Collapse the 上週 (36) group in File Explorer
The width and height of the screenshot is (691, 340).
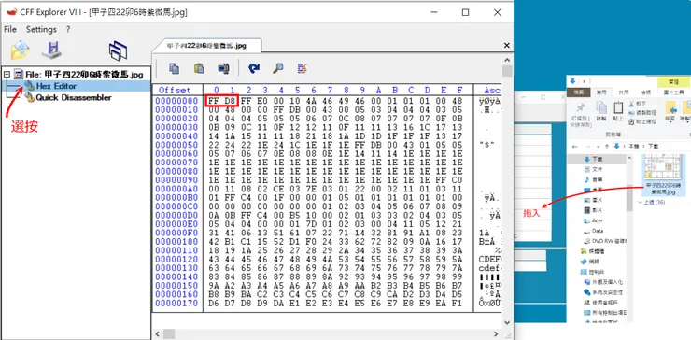pos(641,202)
